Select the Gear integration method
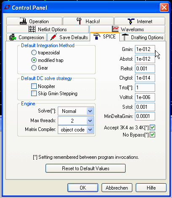 click(34, 67)
